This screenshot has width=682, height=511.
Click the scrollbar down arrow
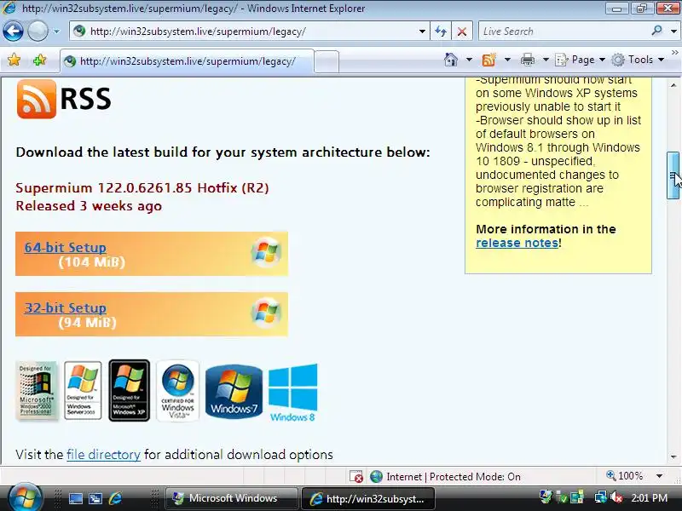673,456
